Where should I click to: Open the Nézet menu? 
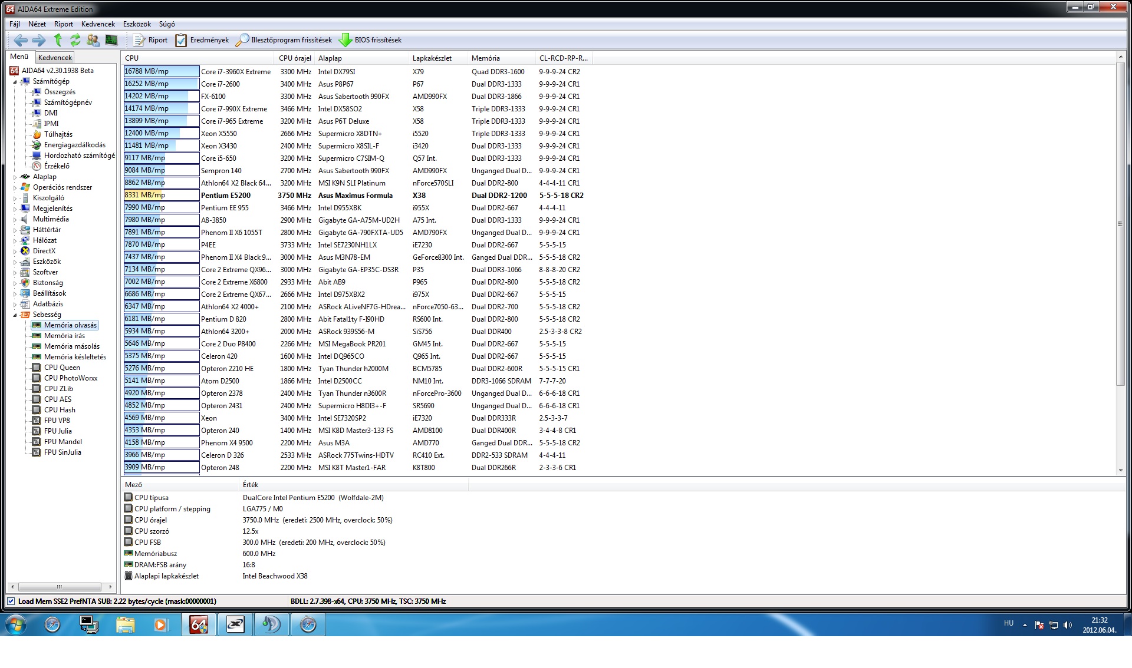click(x=37, y=24)
